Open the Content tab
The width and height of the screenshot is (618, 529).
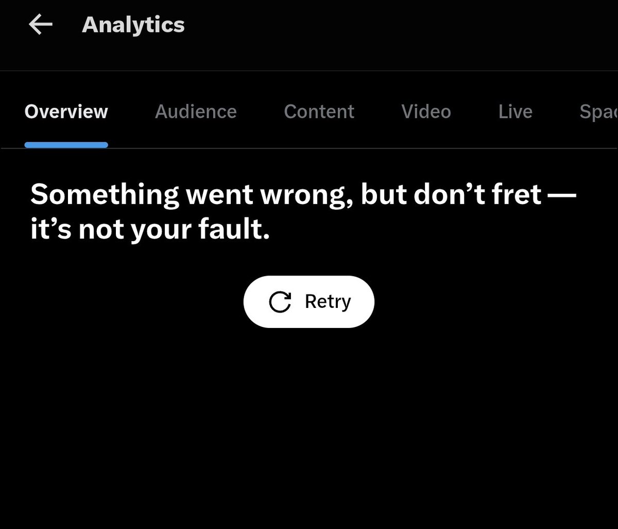(319, 112)
